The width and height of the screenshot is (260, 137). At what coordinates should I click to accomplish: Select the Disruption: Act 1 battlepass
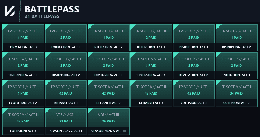[x=194, y=38]
